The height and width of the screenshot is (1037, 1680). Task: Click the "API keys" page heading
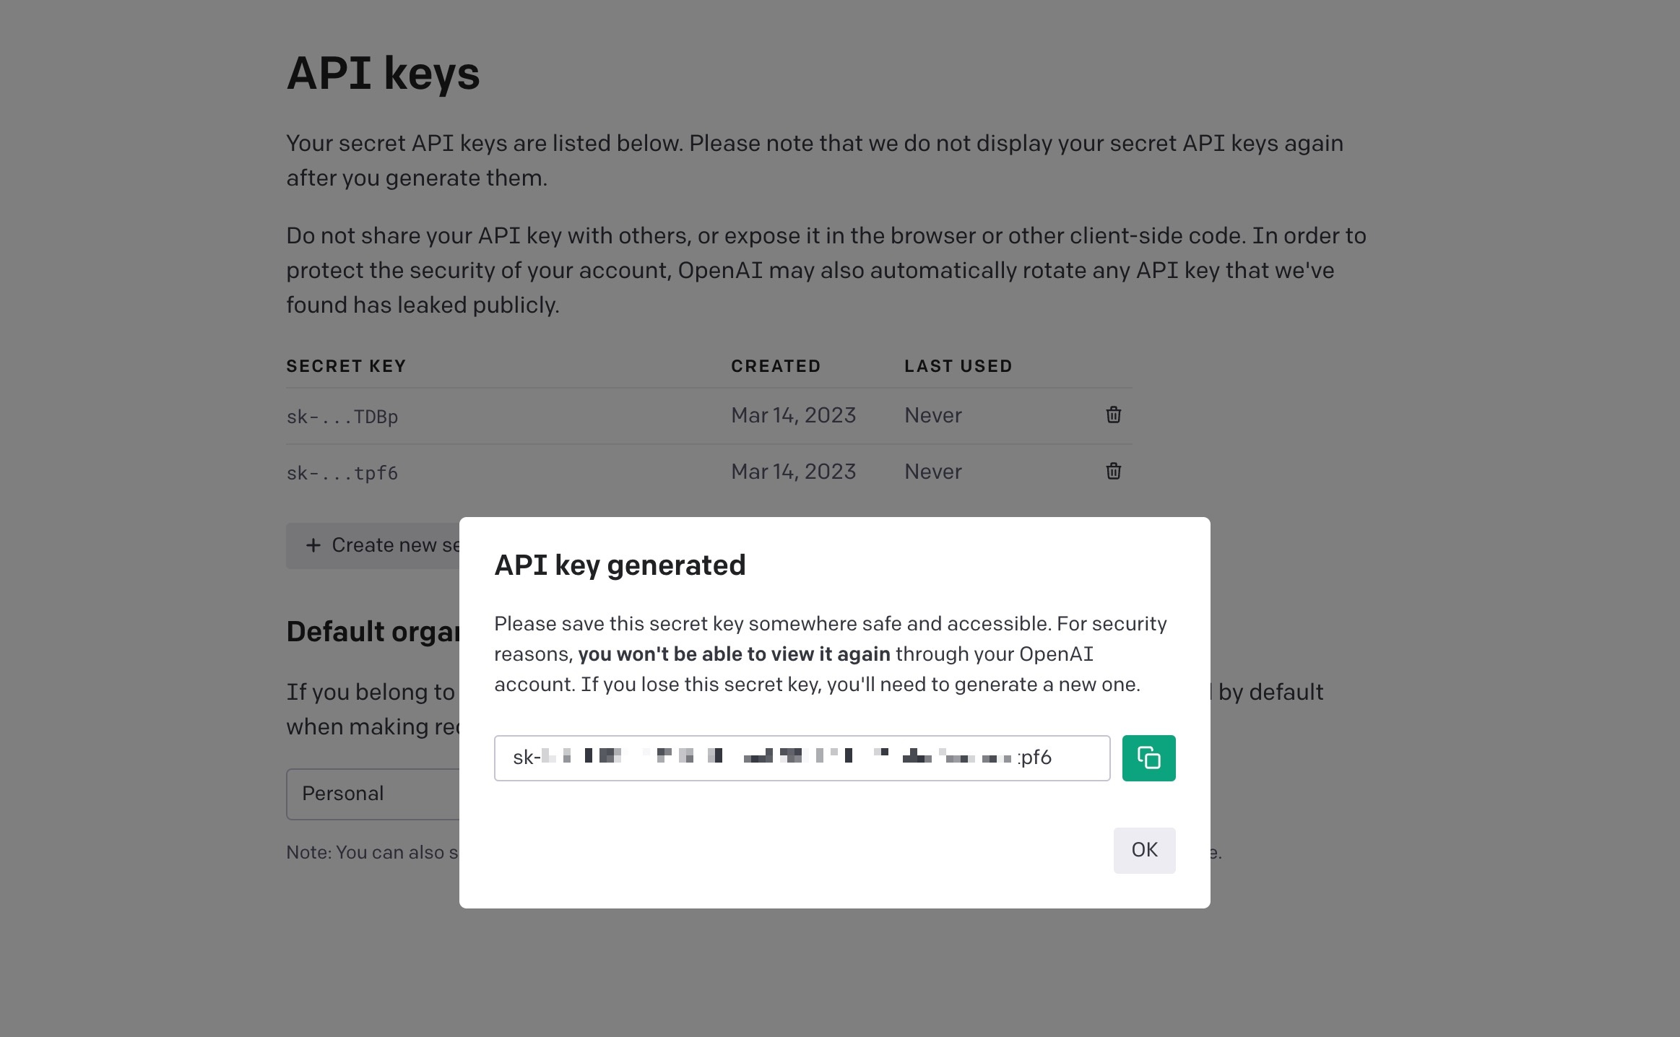(383, 73)
